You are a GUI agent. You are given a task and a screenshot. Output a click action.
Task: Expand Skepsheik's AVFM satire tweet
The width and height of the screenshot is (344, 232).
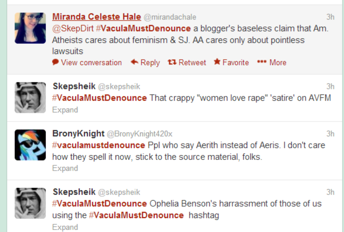tap(65, 110)
